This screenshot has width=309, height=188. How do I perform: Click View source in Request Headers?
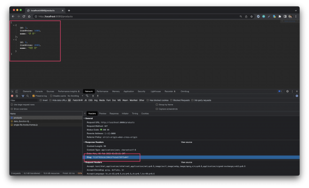186,162
